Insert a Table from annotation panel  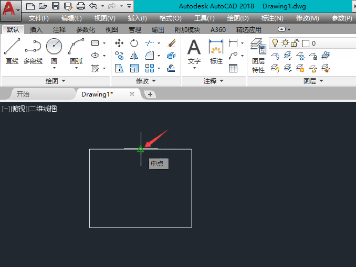pyautogui.click(x=233, y=68)
